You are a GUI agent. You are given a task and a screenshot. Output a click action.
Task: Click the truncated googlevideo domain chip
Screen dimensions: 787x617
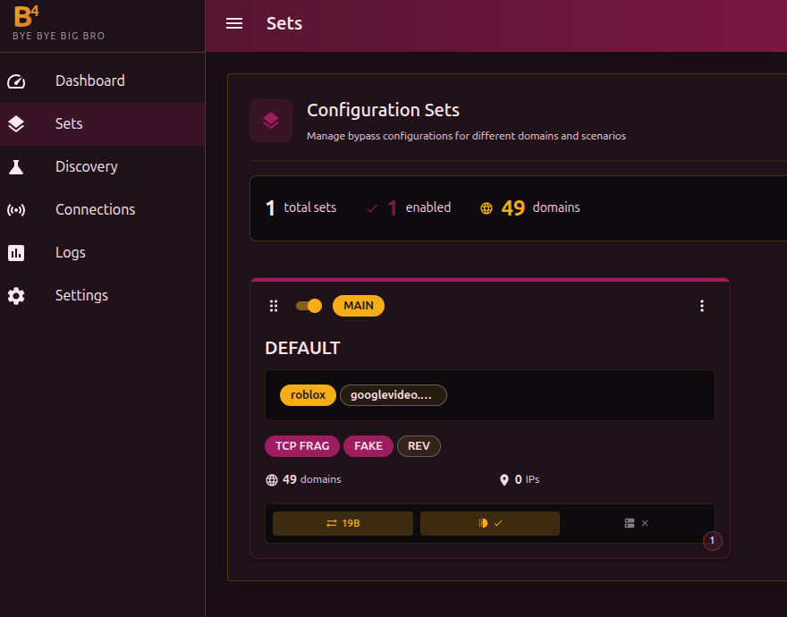pyautogui.click(x=393, y=395)
